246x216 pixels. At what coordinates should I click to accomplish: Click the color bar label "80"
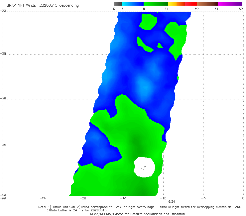[x=241, y=9]
